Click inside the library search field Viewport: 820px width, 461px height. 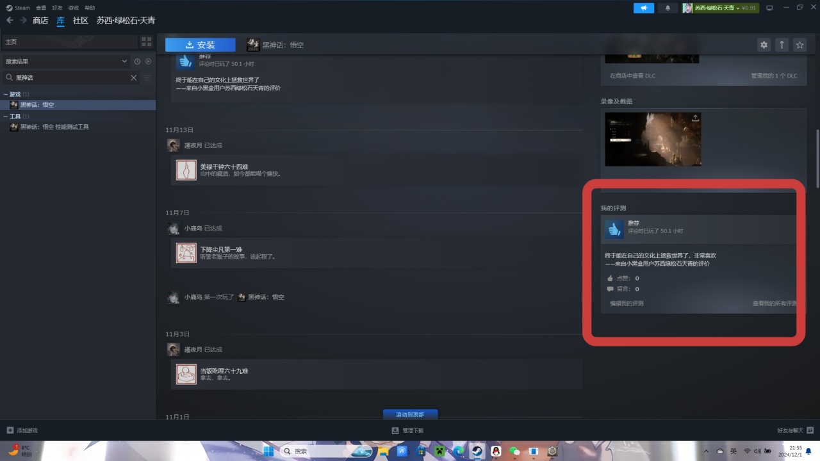[x=70, y=77]
